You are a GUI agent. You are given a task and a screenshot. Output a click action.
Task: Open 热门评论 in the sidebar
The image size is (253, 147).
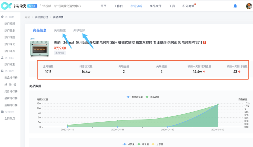click(10, 44)
